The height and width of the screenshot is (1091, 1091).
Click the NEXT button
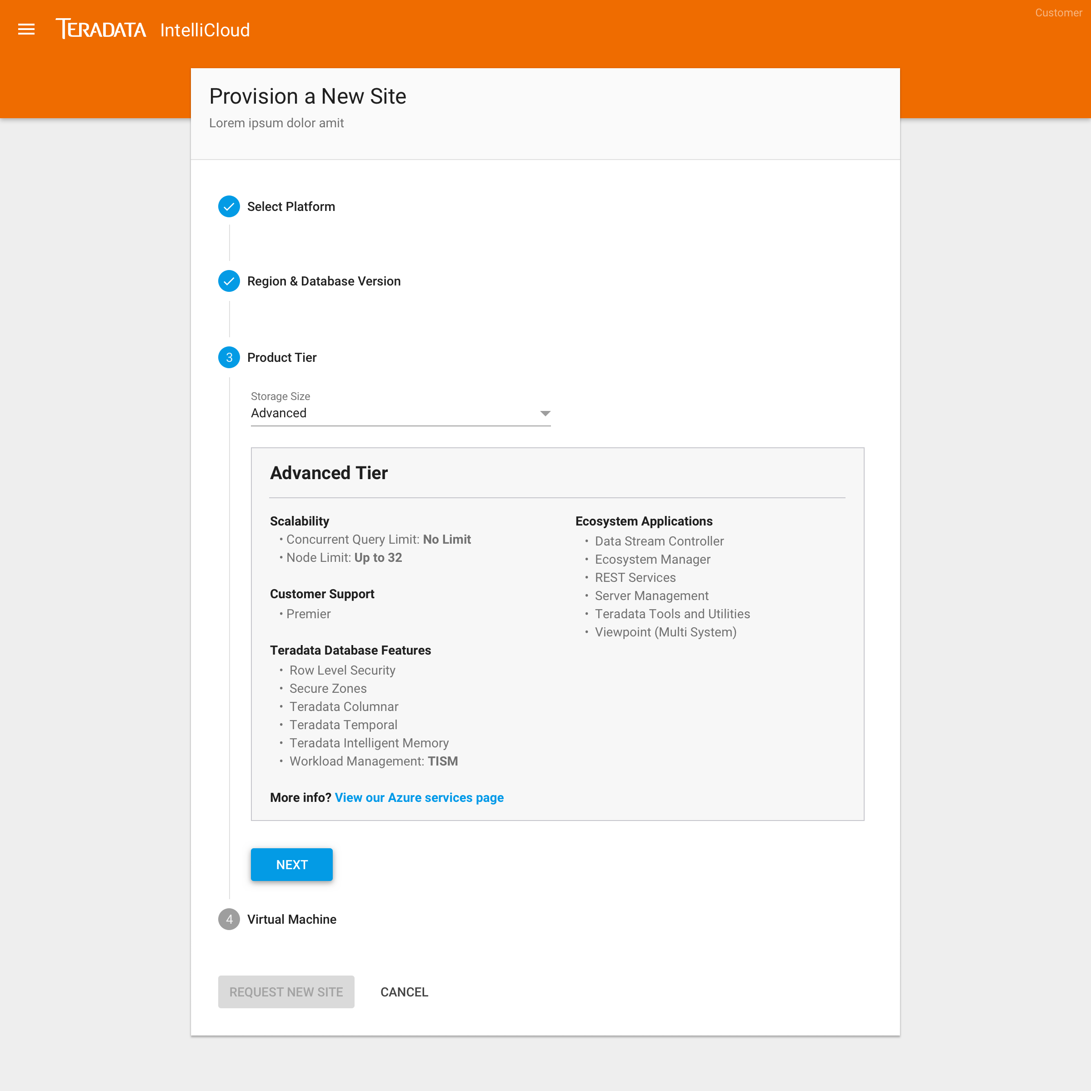point(292,865)
